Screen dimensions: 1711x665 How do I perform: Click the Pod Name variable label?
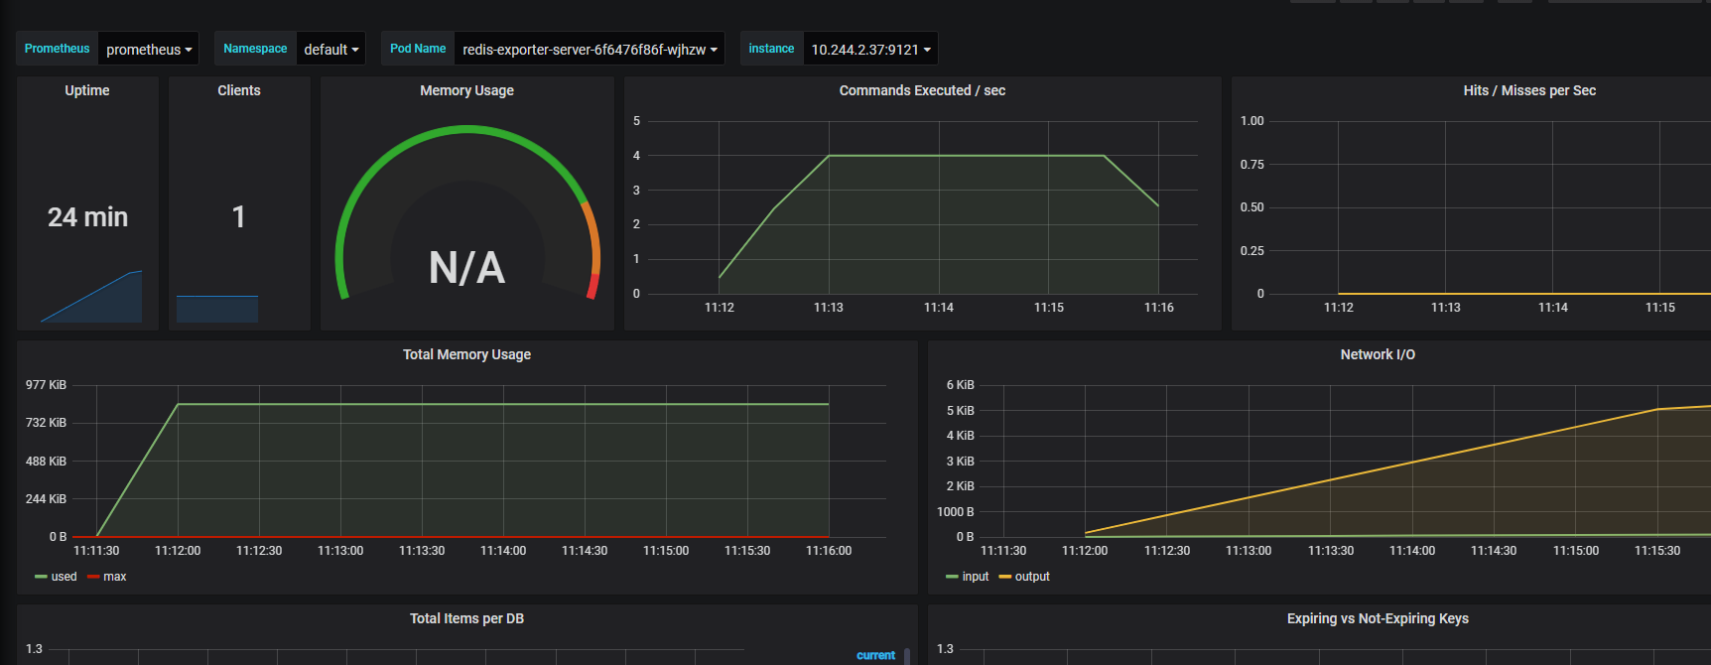coord(418,49)
